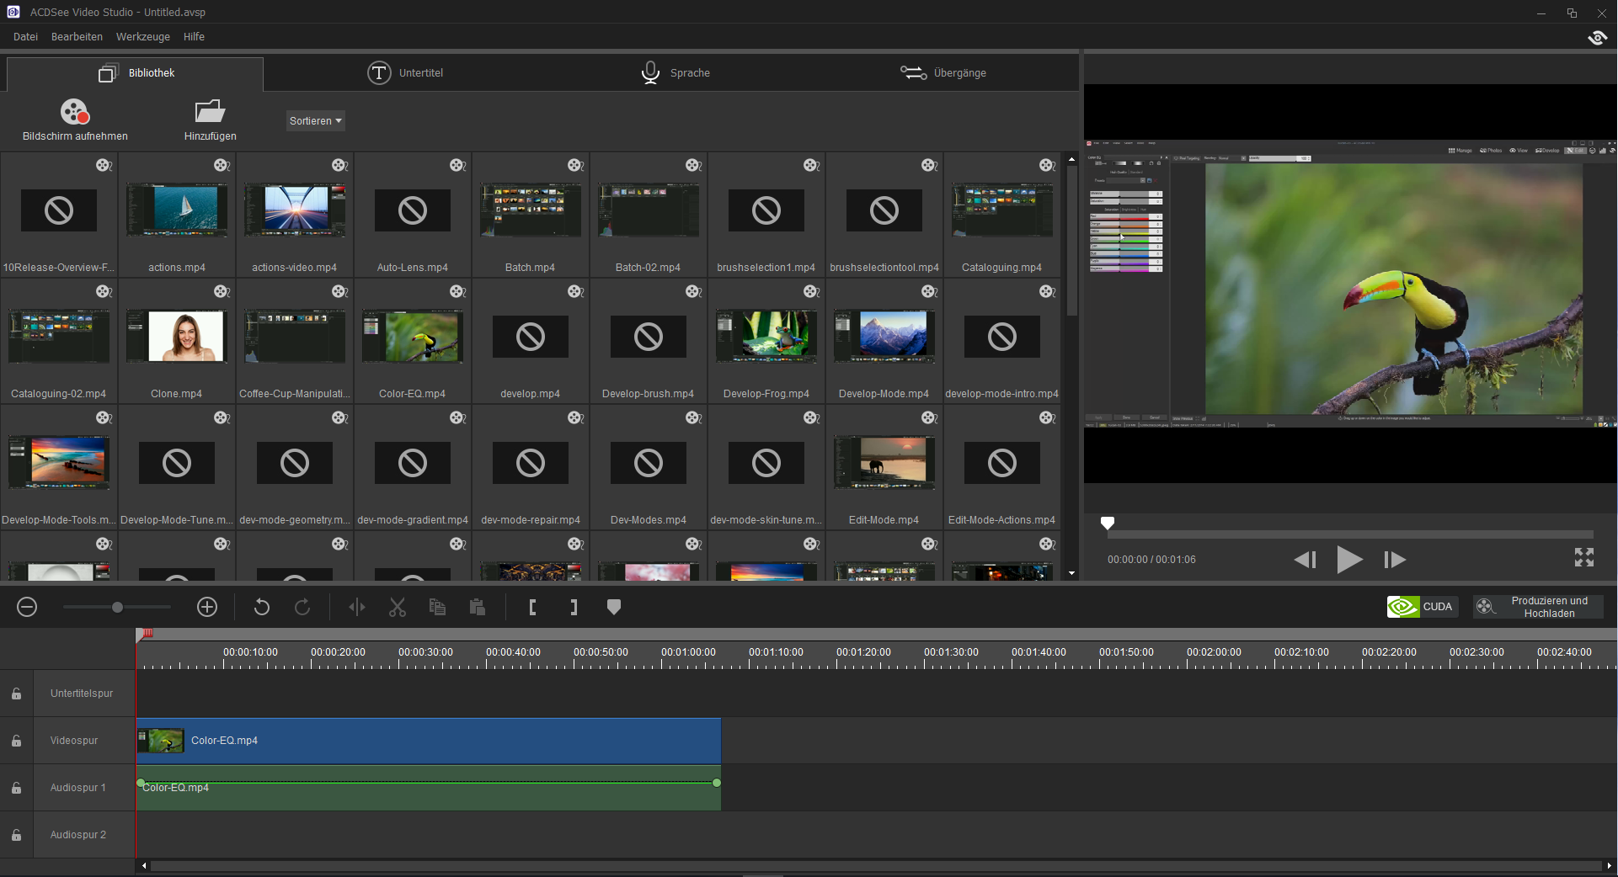Toggle CUDA acceleration button
This screenshot has width=1618, height=877.
1422,607
